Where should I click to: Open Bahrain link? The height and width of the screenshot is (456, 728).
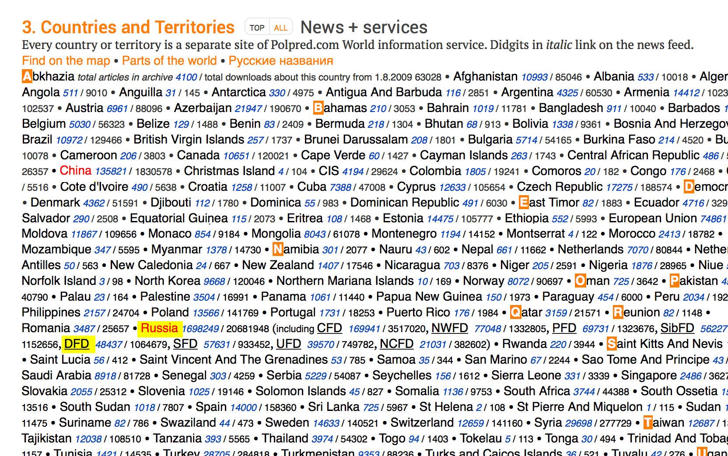click(448, 108)
